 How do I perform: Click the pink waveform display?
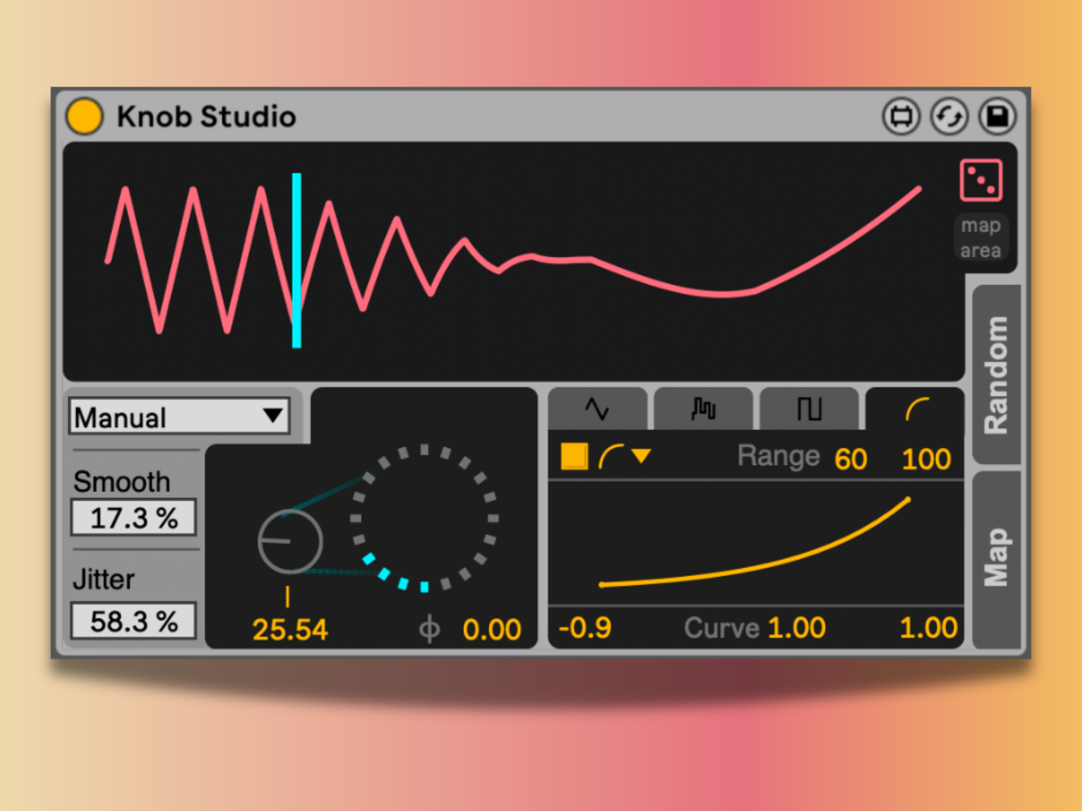pos(514,262)
